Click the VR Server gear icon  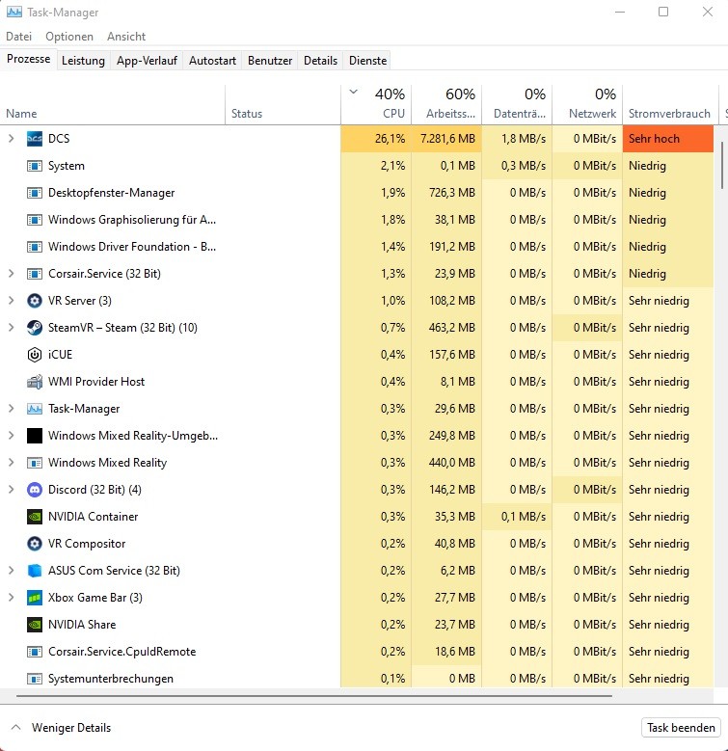click(x=35, y=301)
